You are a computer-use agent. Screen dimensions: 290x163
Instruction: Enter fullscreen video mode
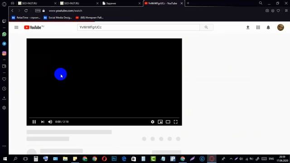[x=176, y=122]
